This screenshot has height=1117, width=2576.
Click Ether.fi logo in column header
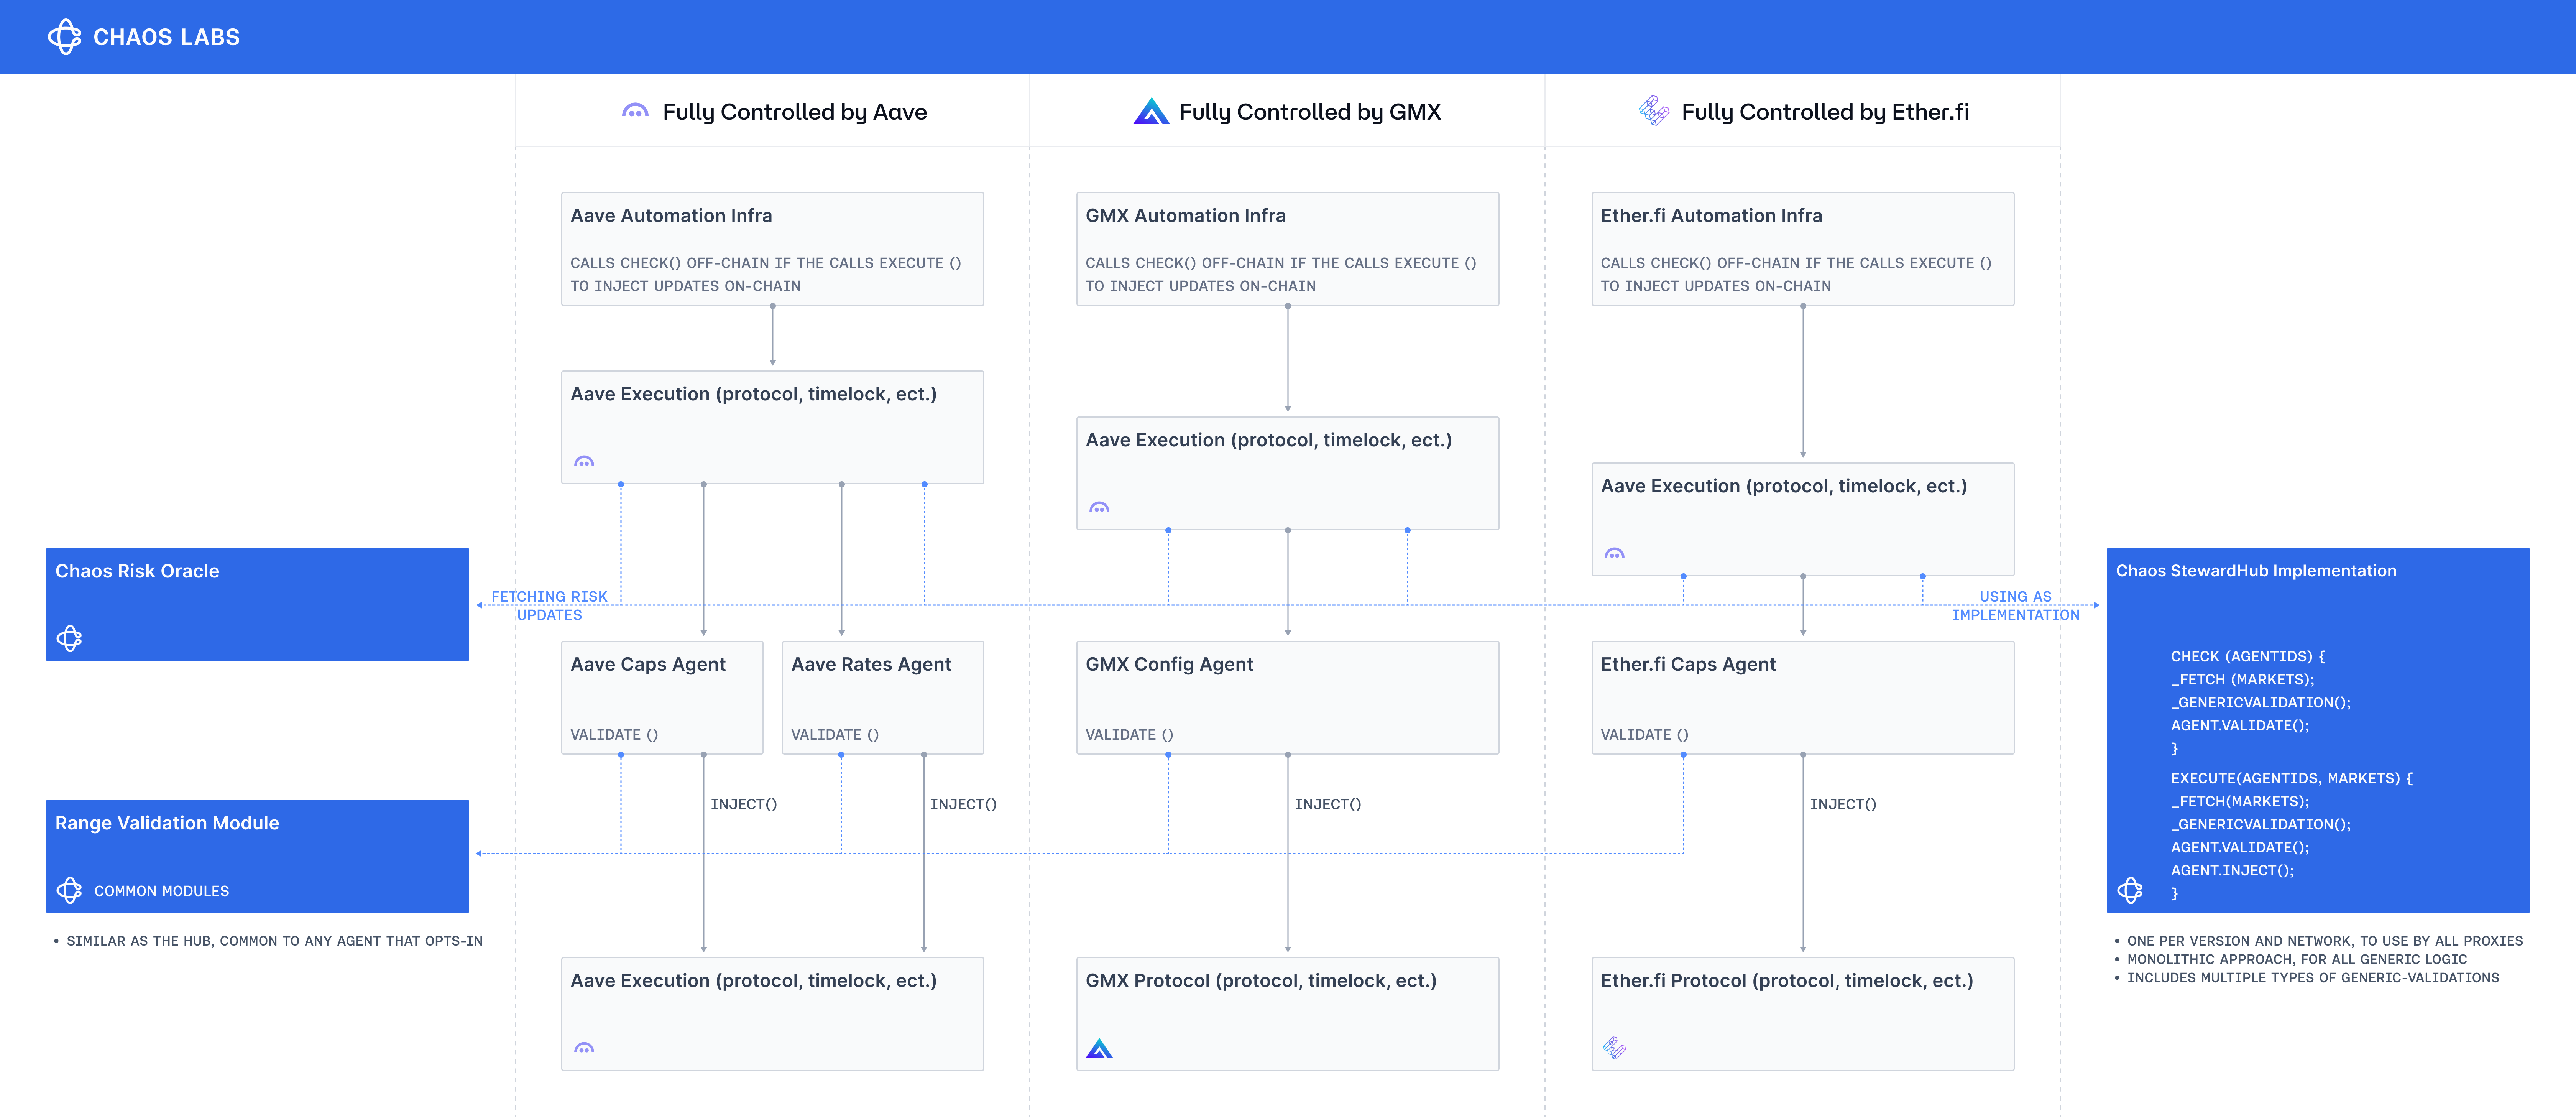pos(1654,111)
